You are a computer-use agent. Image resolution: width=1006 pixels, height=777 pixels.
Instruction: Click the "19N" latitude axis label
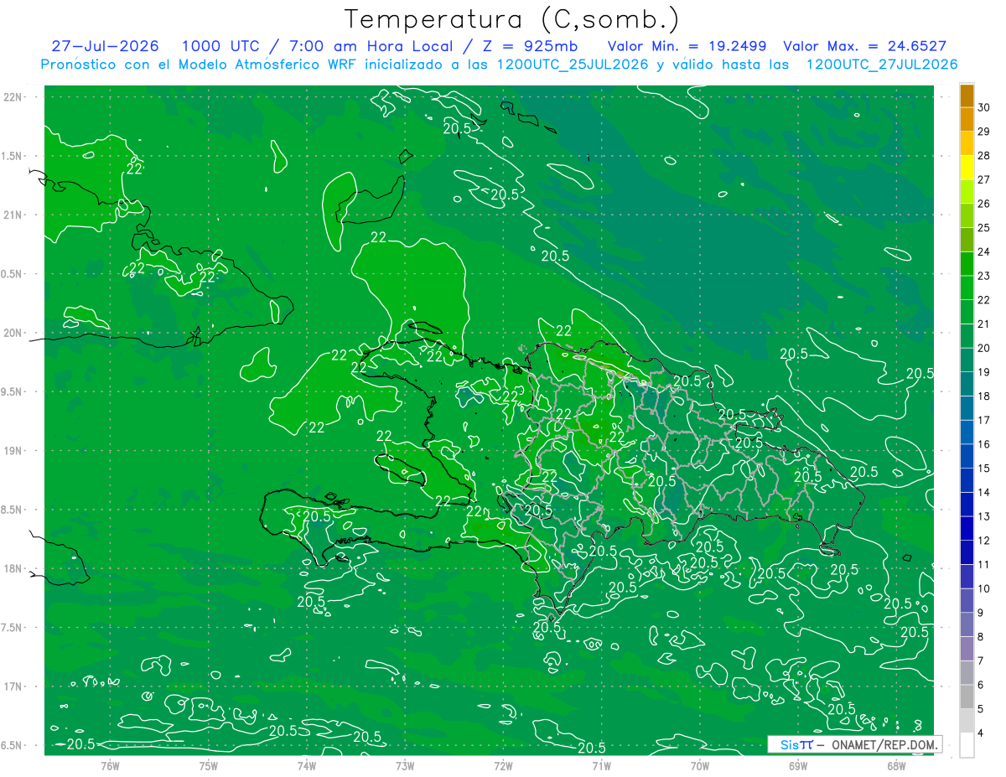[14, 451]
